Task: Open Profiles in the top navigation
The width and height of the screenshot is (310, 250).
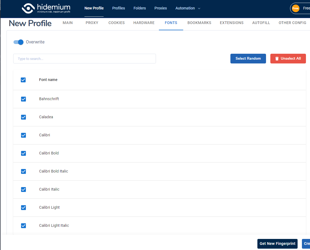Action: (118, 8)
